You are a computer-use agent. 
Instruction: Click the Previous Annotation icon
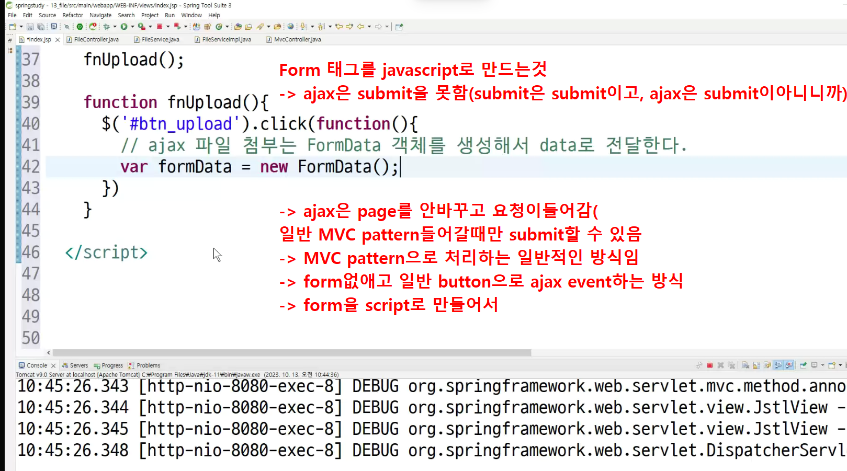coord(321,27)
